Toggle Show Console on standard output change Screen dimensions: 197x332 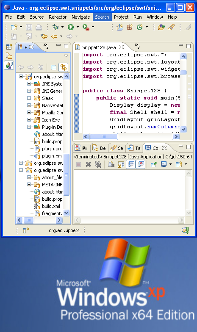[x=131, y=164]
